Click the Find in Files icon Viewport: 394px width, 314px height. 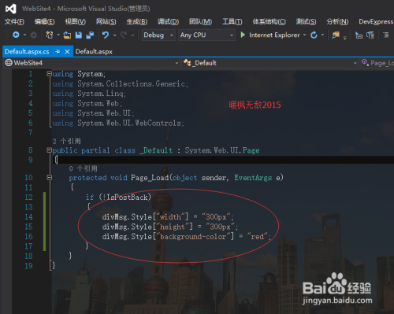tap(336, 35)
